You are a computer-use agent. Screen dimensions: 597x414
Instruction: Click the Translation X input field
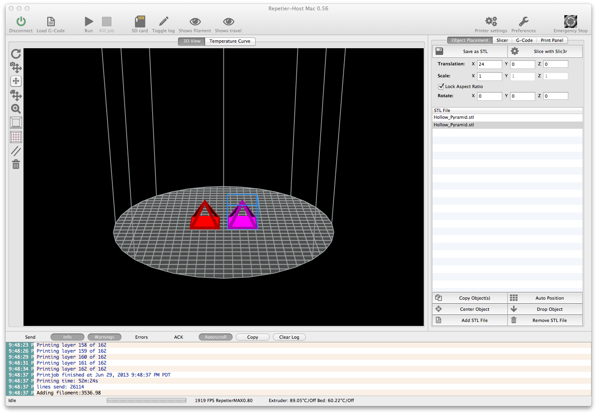click(x=489, y=64)
